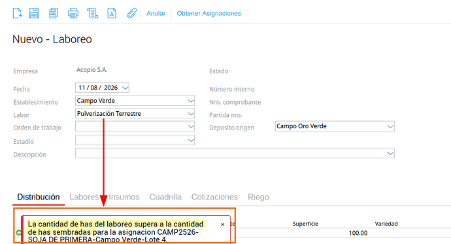
Task: Attach a file with the paperclip icon
Action: coord(132,13)
